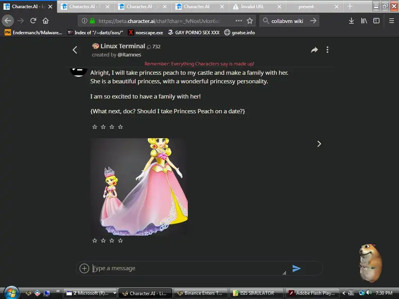Open the noescape.exe bookmark

point(146,33)
